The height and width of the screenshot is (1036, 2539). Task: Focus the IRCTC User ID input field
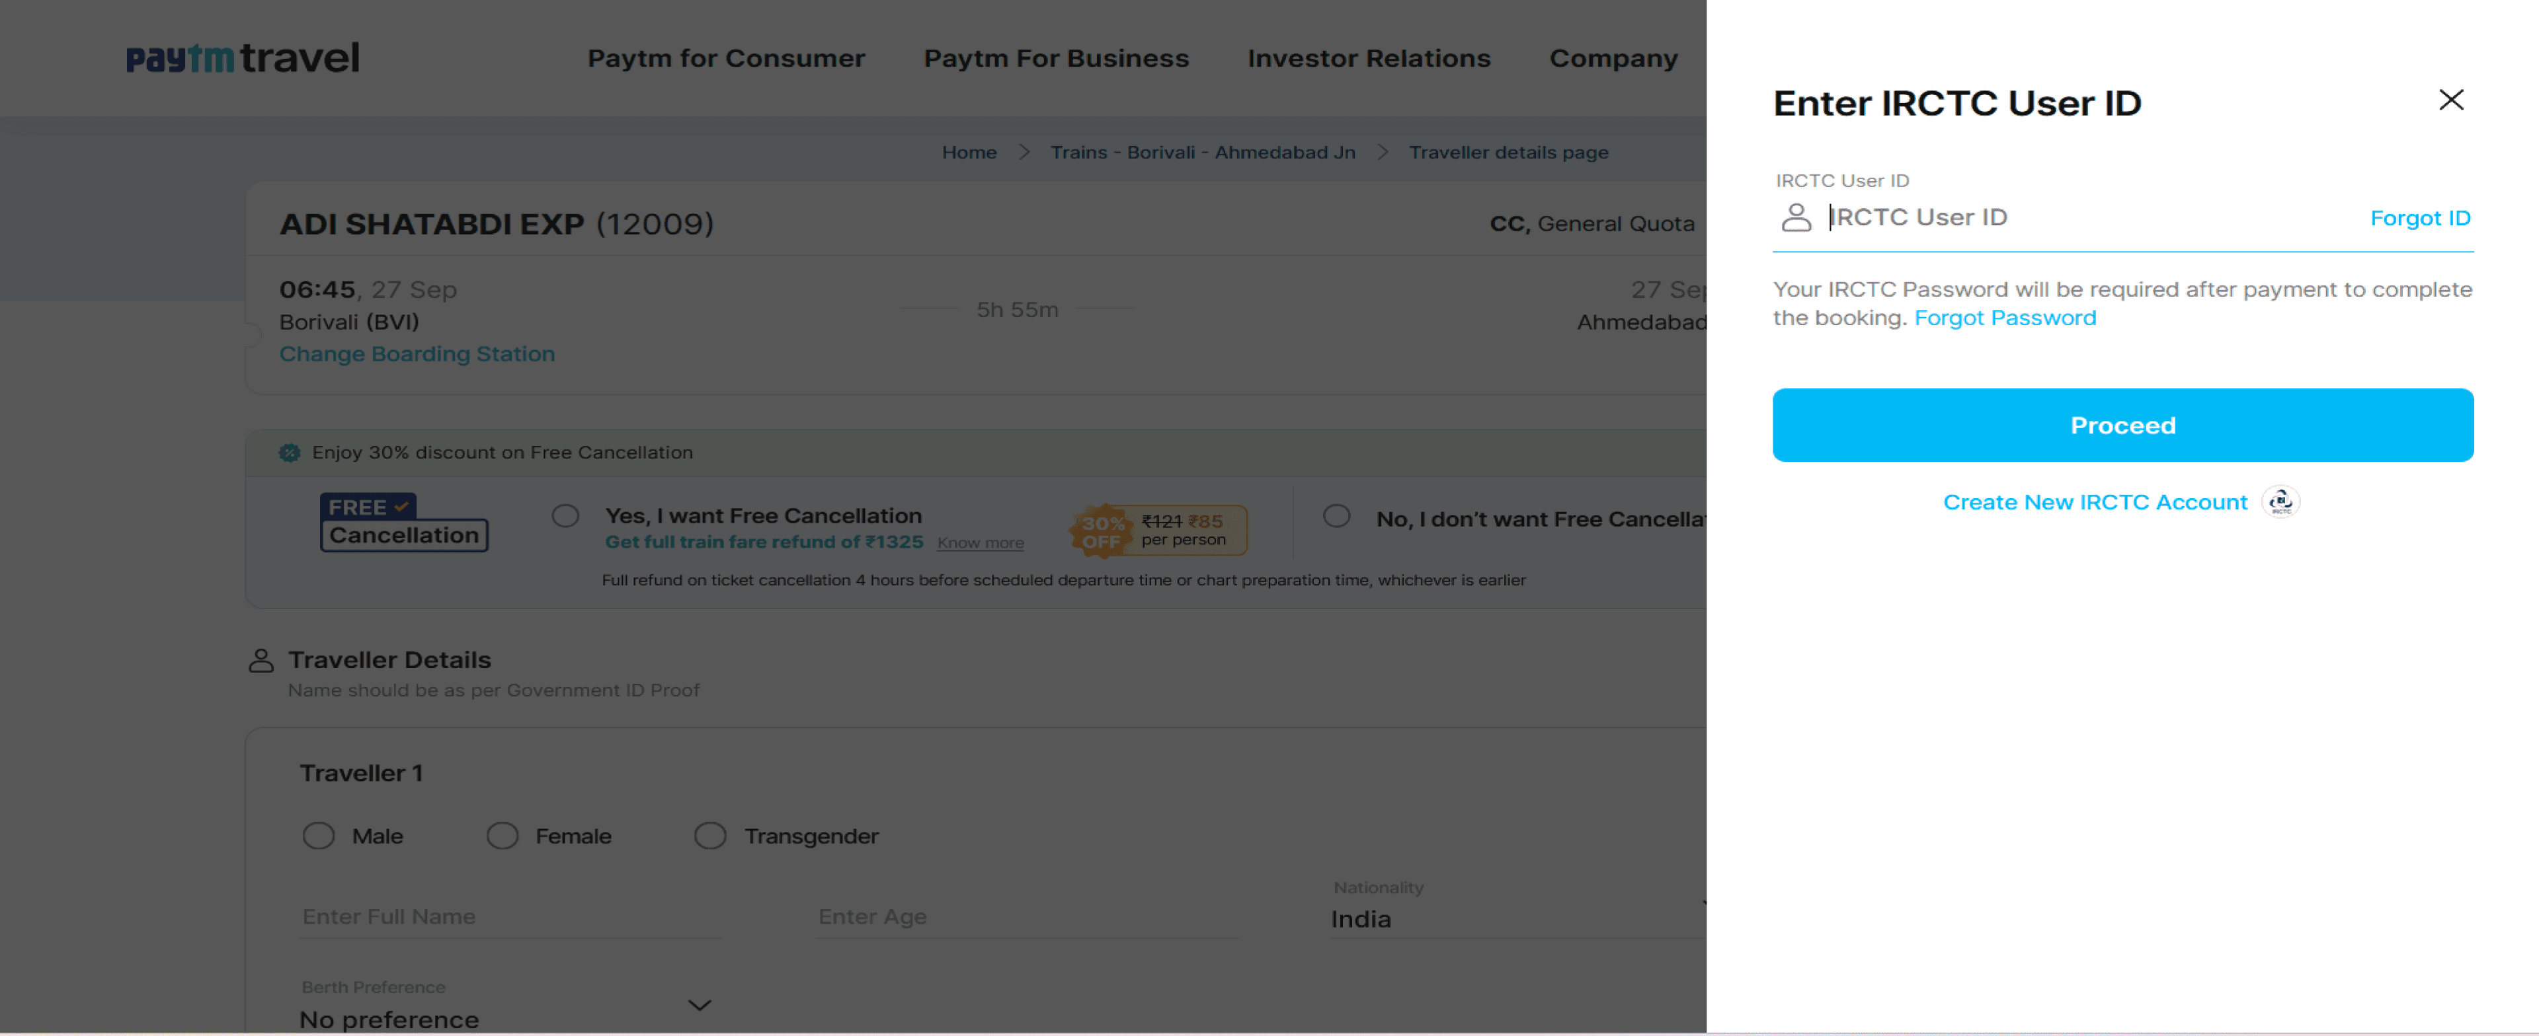[x=2079, y=217]
